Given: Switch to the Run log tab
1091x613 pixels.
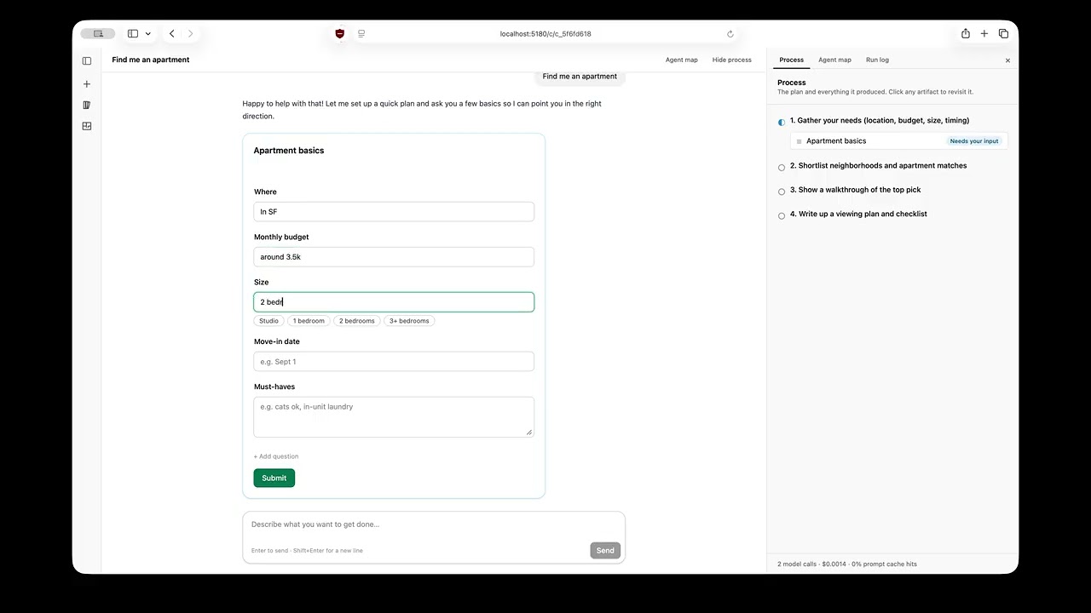Looking at the screenshot, I should 877,60.
